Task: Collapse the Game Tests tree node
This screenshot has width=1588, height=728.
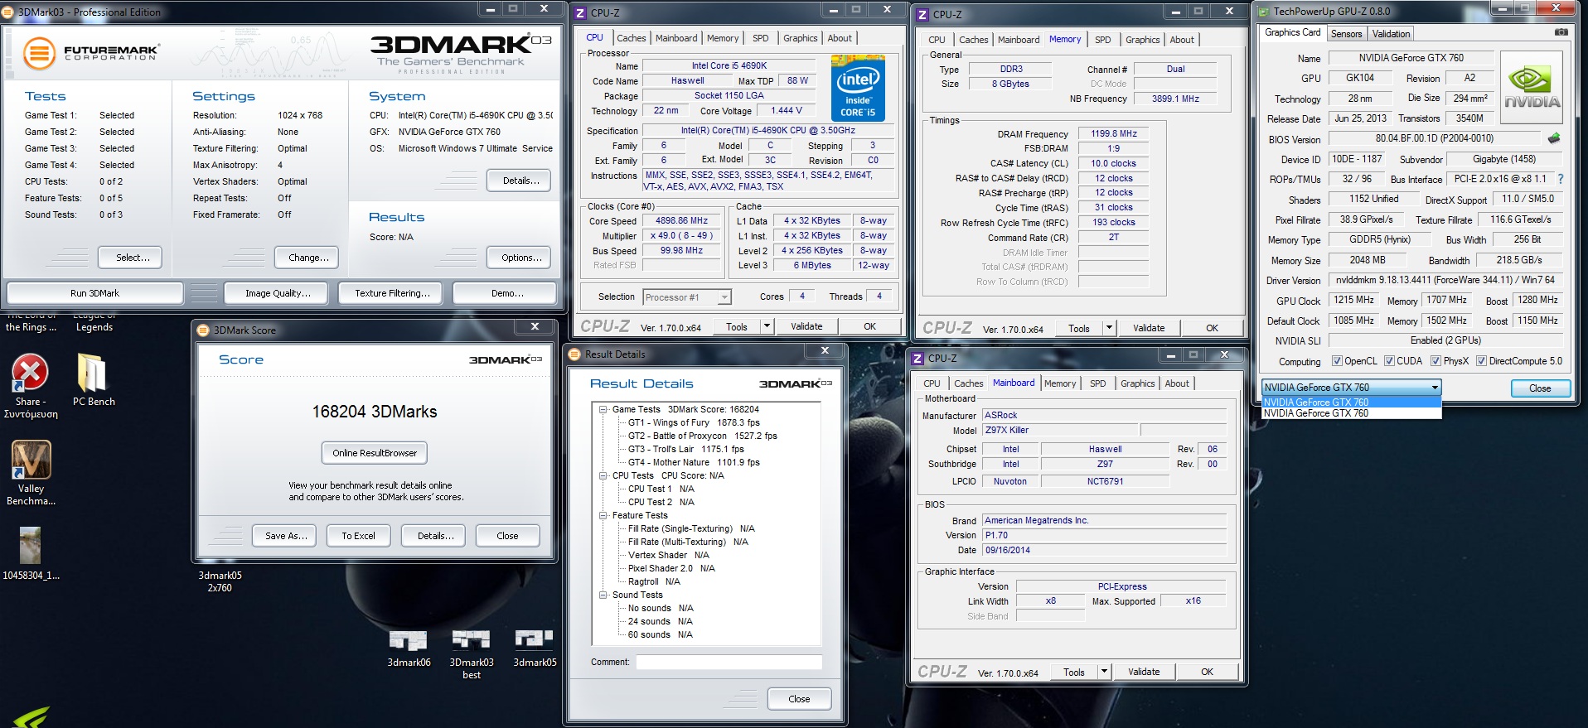Action: (603, 409)
